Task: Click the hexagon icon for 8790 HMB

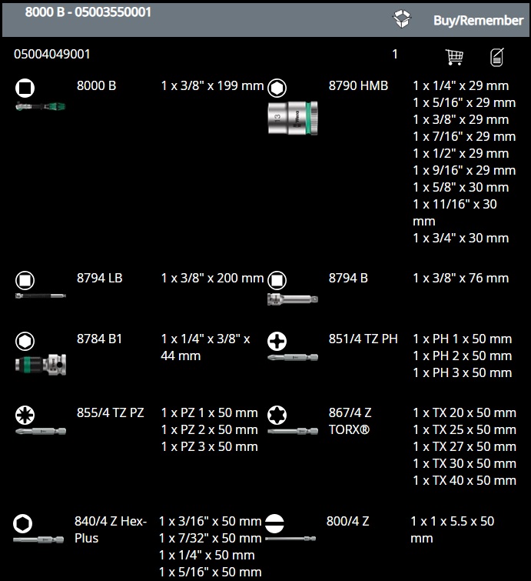Action: [277, 88]
